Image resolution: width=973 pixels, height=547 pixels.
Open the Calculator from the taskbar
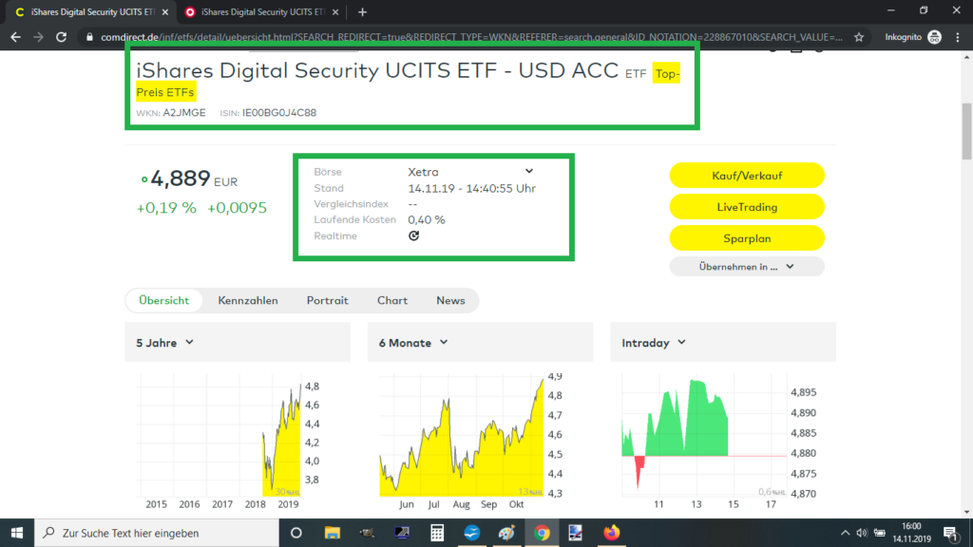[x=437, y=533]
